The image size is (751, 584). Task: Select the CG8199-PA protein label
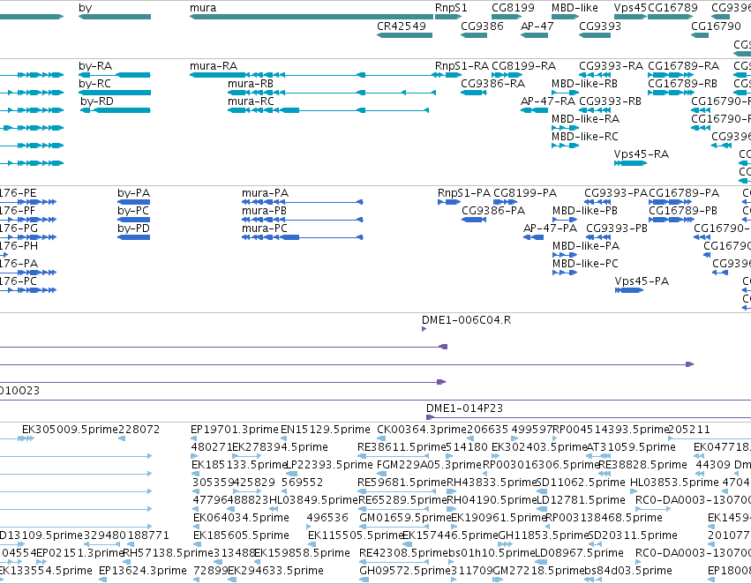click(525, 193)
